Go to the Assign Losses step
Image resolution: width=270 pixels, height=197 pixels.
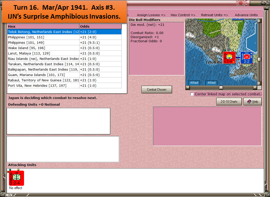(x=151, y=15)
